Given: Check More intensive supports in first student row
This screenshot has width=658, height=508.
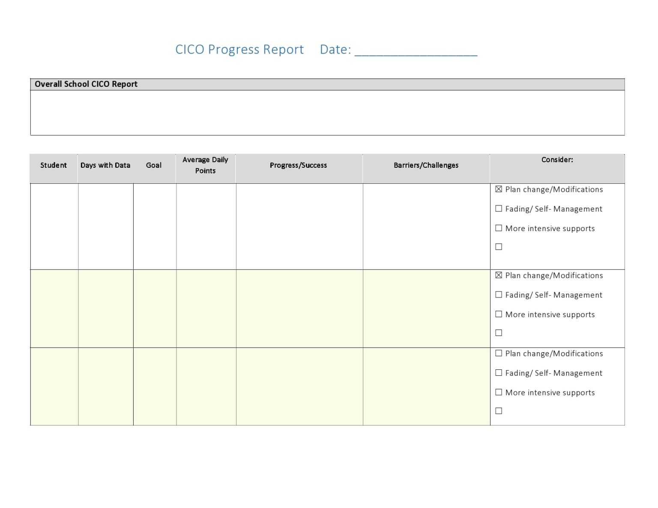Looking at the screenshot, I should coord(499,228).
